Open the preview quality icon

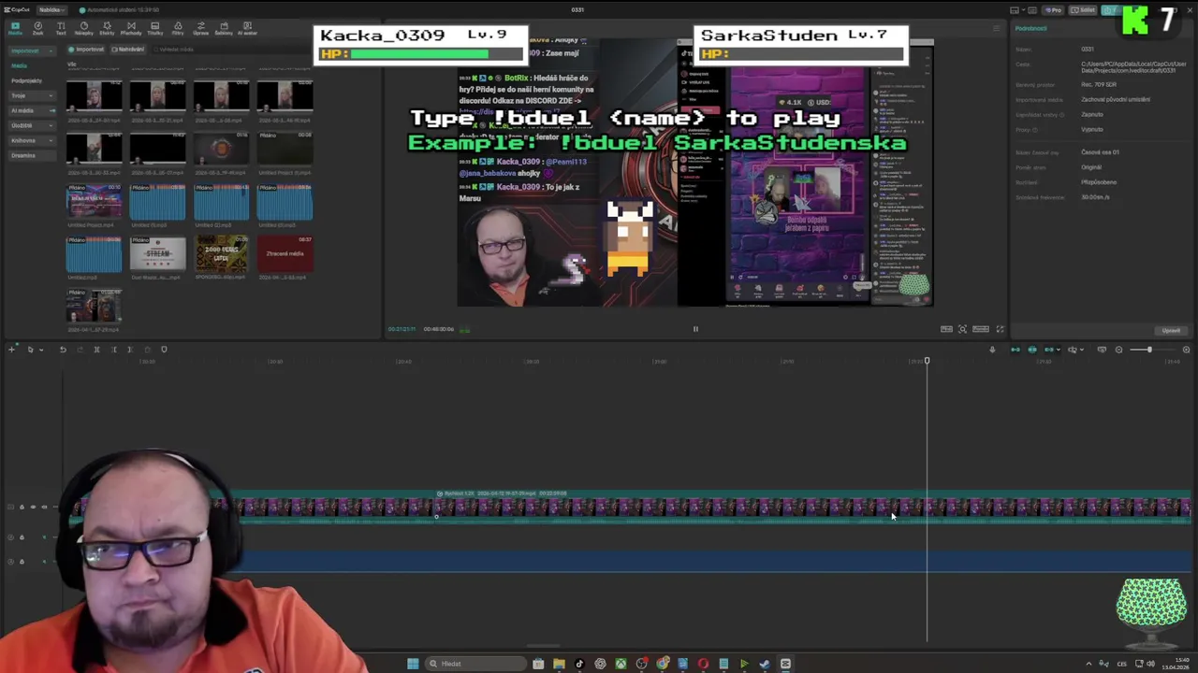tap(946, 329)
